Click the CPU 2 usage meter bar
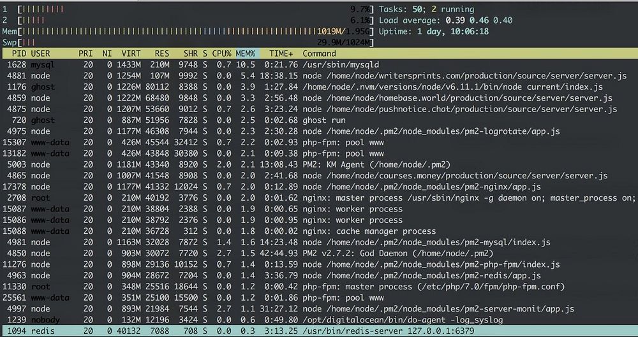638x337 pixels. 195,20
